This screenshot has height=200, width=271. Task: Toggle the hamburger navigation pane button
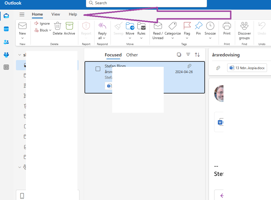pyautogui.click(x=22, y=14)
